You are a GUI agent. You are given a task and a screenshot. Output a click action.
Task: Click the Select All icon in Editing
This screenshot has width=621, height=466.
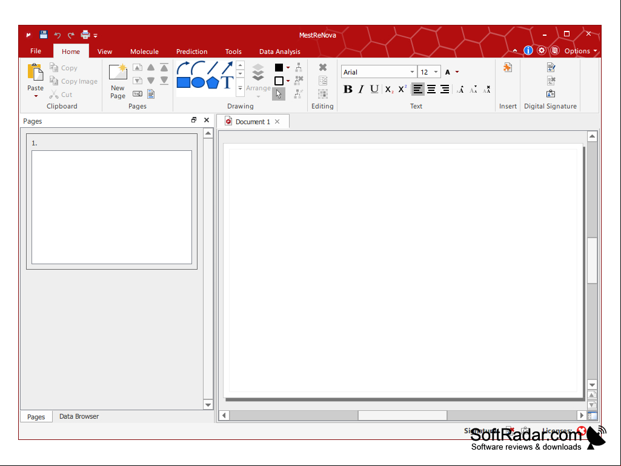(x=323, y=94)
